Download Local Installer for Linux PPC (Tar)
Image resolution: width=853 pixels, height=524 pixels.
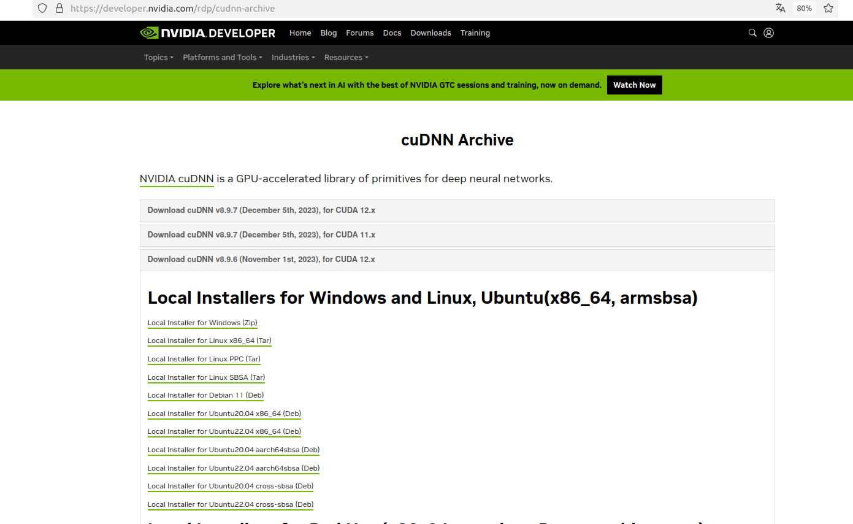(204, 359)
